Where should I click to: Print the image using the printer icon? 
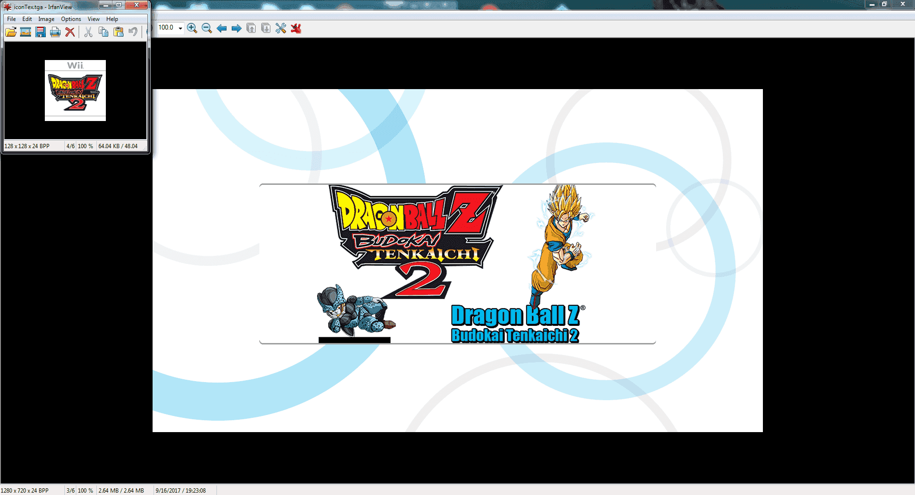pyautogui.click(x=55, y=32)
